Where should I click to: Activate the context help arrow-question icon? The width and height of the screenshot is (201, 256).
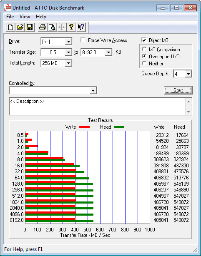coord(81,27)
